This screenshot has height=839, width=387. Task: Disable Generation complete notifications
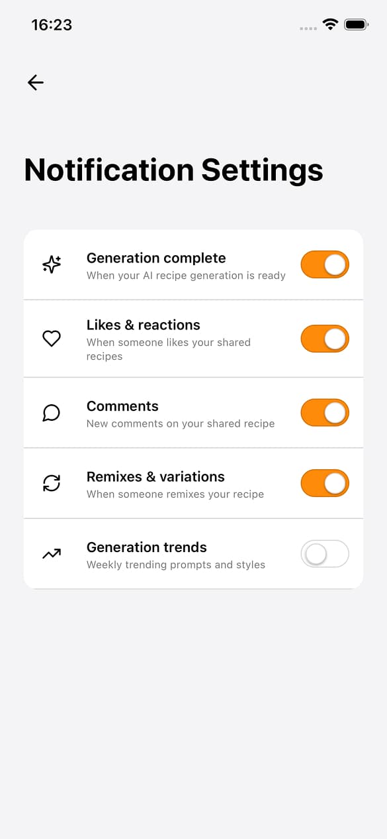[x=324, y=264]
